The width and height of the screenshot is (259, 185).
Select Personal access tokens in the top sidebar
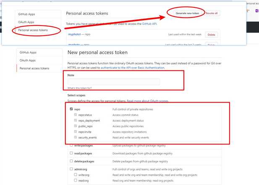pyautogui.click(x=33, y=30)
